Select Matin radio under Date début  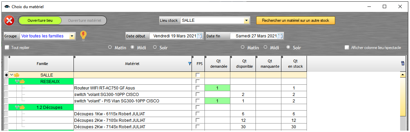(110, 47)
